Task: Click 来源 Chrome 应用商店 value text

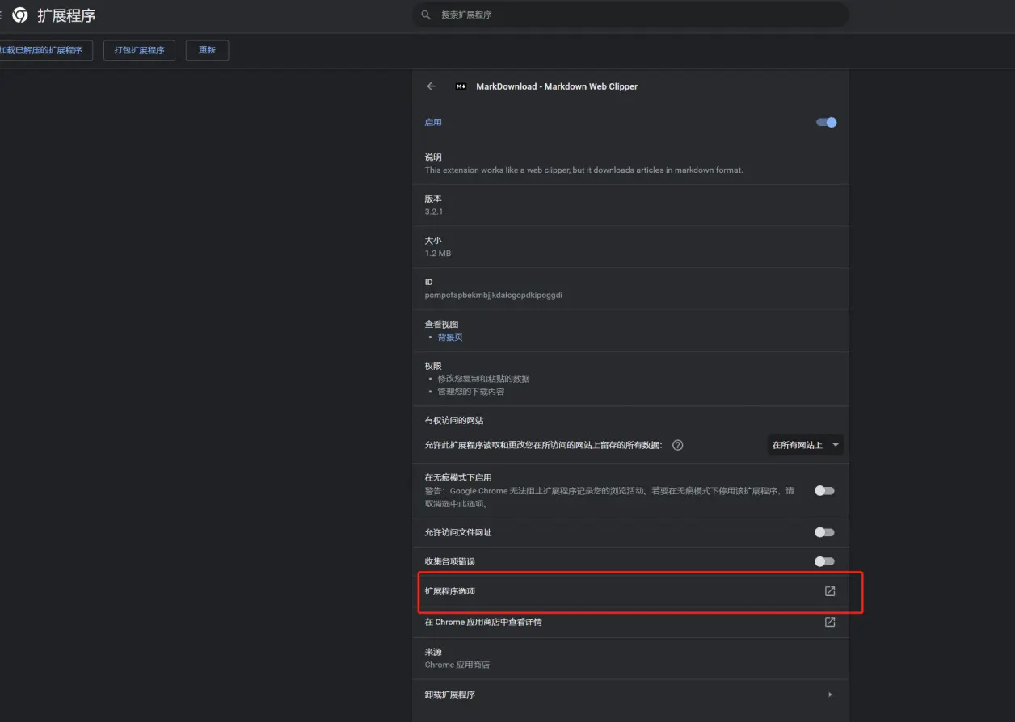Action: (457, 665)
